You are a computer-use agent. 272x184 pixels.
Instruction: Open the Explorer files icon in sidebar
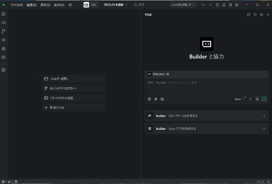point(3,14)
